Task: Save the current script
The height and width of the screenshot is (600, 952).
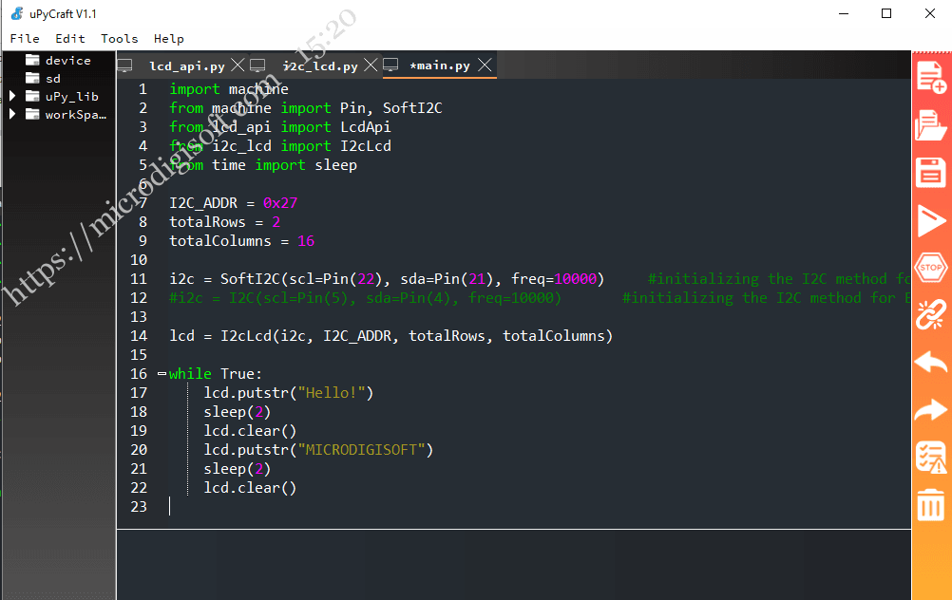Action: pos(930,172)
